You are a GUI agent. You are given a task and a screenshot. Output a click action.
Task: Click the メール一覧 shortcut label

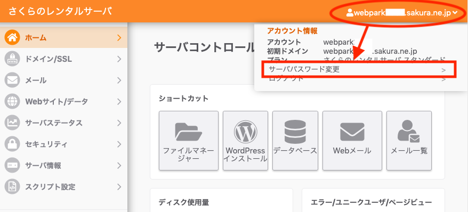(x=409, y=151)
